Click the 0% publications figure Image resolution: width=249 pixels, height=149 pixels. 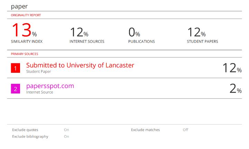[134, 32]
